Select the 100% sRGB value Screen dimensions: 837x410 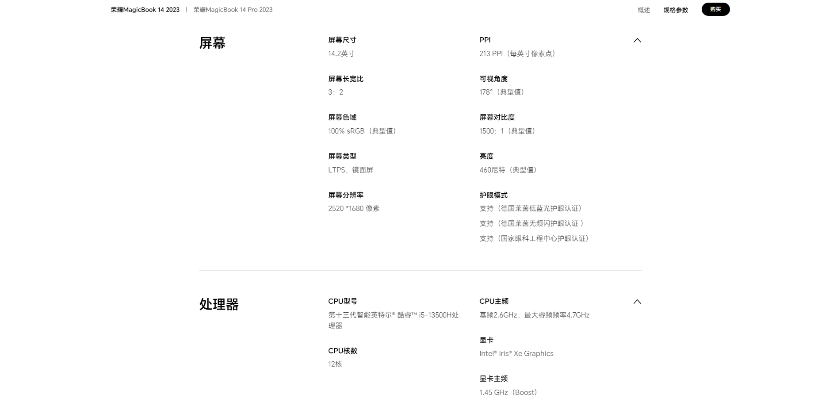click(363, 131)
